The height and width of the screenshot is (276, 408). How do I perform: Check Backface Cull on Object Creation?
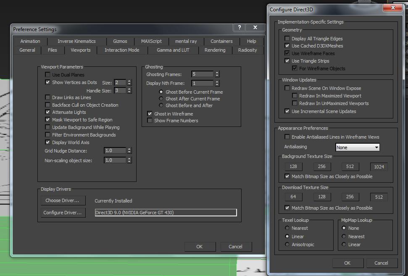coord(47,105)
